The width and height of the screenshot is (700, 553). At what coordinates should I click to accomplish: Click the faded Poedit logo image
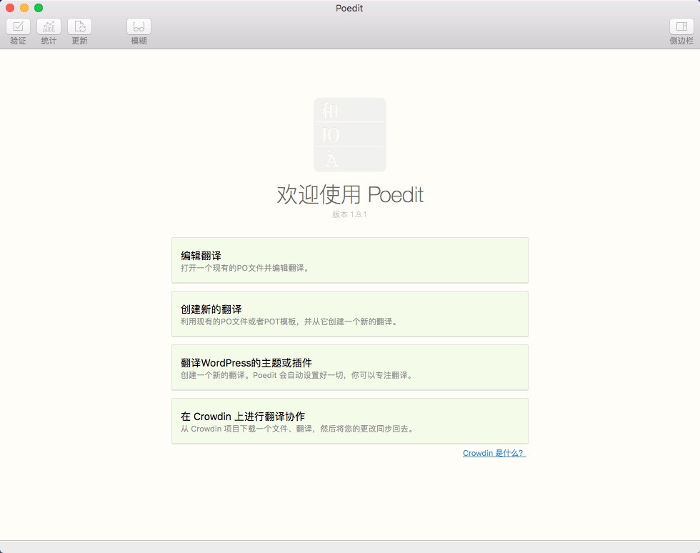349,134
